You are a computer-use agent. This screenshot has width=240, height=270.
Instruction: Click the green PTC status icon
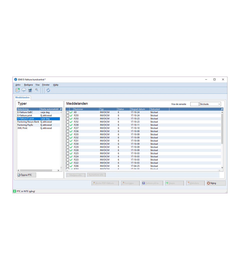click(15, 191)
